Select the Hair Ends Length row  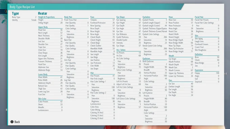[102, 78]
